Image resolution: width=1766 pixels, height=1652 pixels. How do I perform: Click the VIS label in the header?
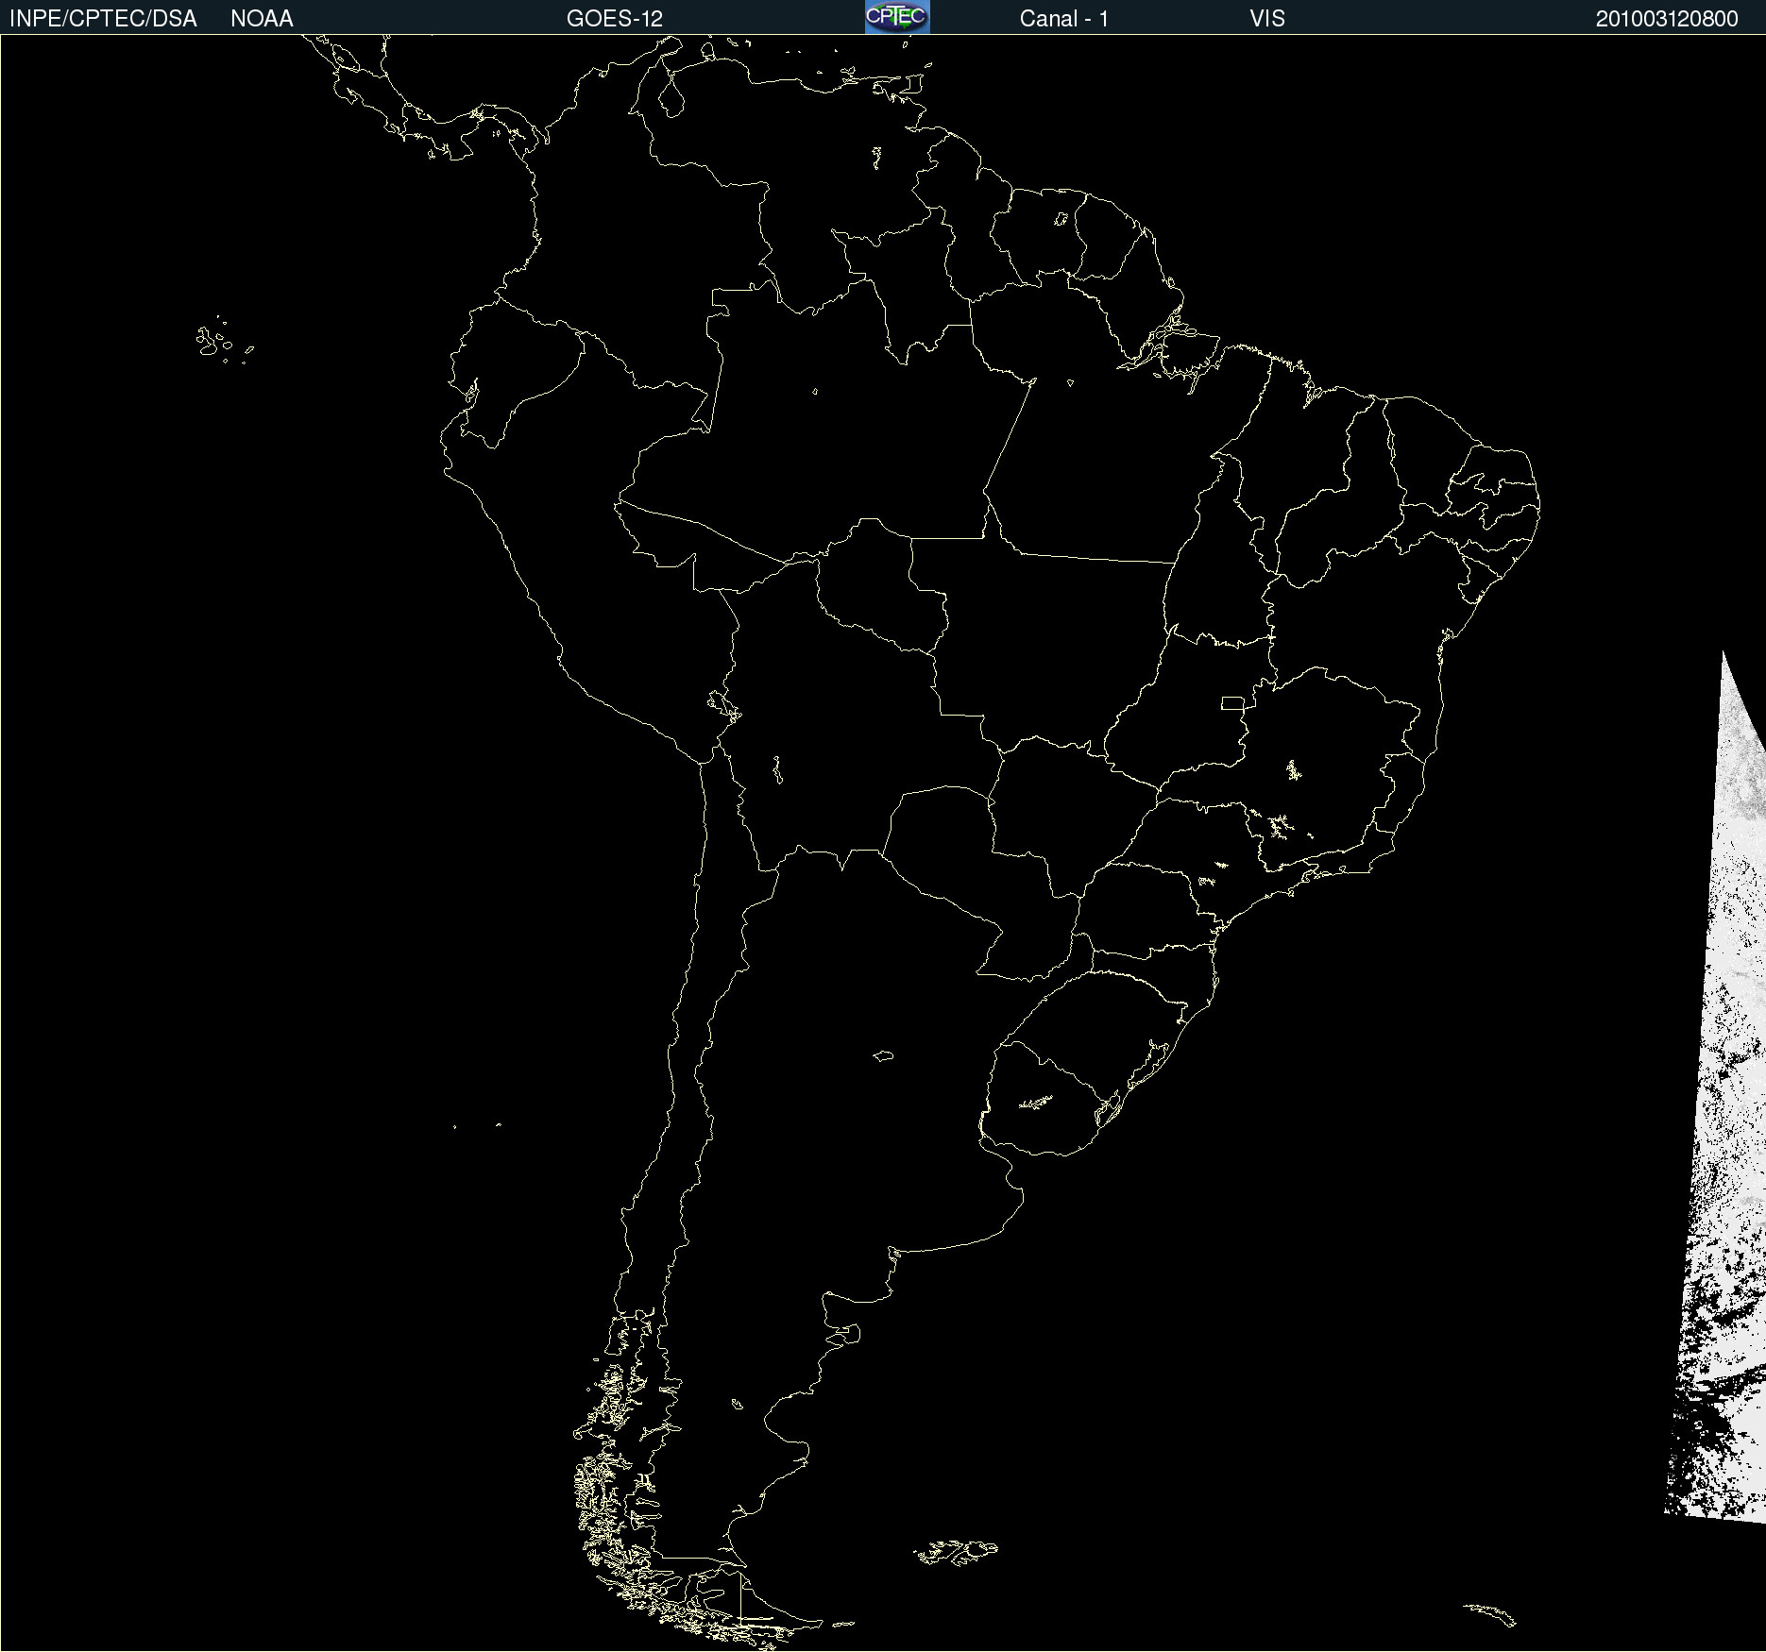pos(1267,19)
